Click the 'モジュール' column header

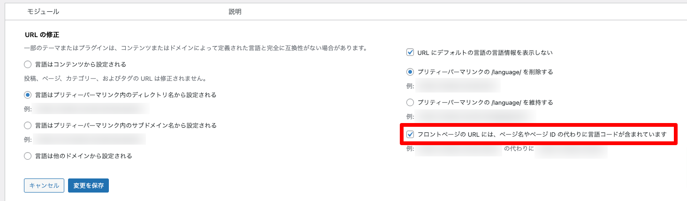(43, 11)
